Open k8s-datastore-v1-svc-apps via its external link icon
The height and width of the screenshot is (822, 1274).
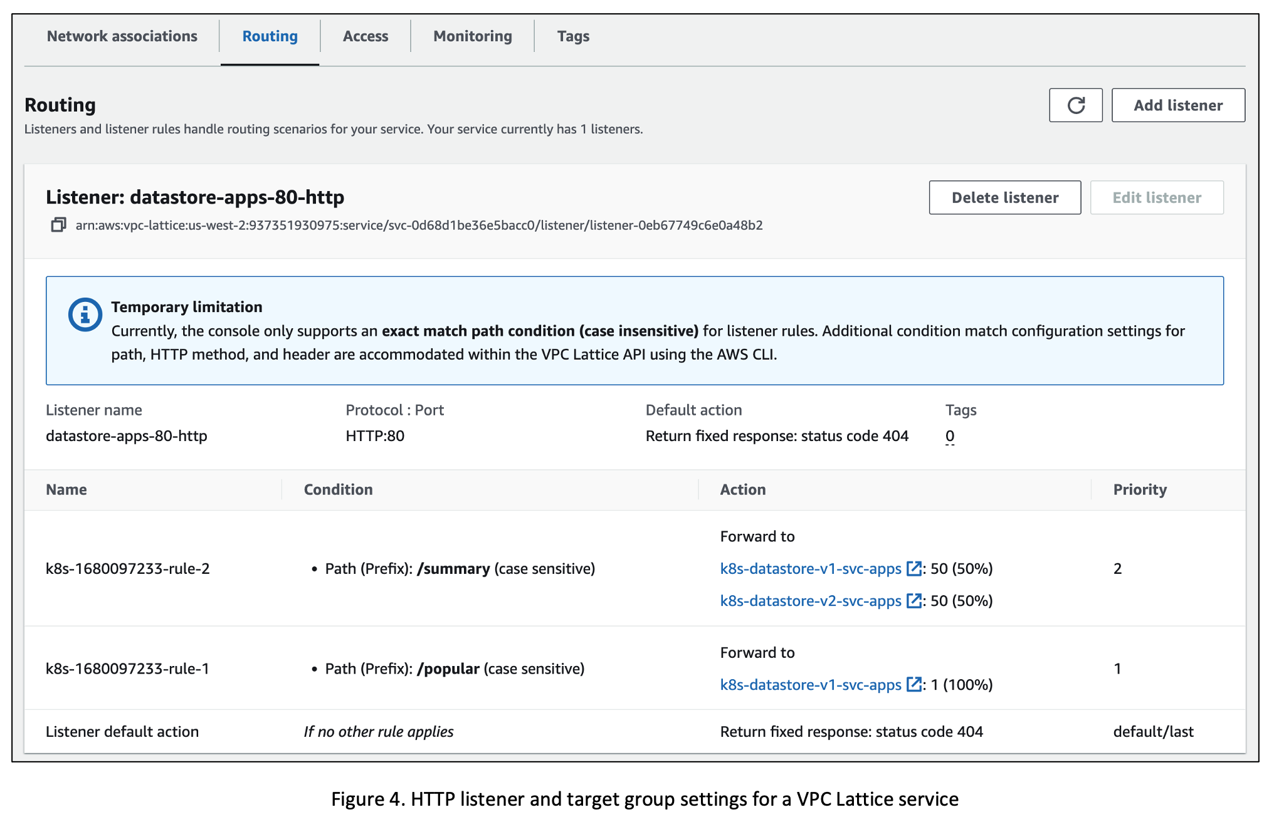(913, 568)
